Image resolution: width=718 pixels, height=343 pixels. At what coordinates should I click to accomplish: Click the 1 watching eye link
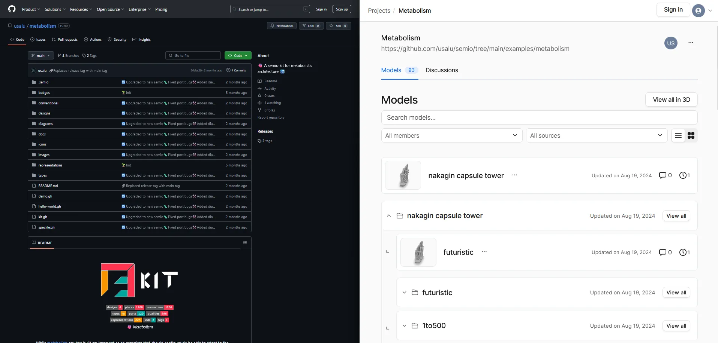coord(269,103)
